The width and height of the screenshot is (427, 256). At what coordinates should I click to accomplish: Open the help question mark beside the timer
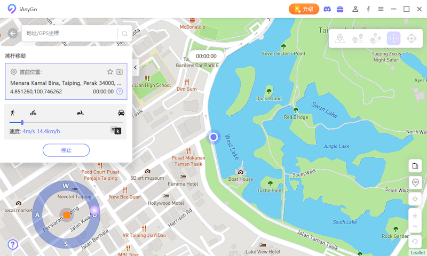click(x=120, y=91)
